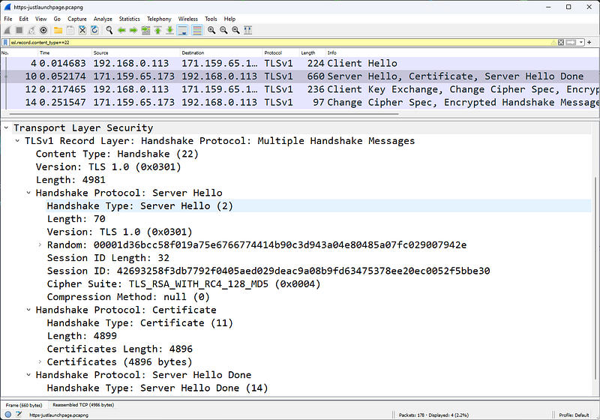The image size is (600, 420).
Task: Open capture file properties status icon
Action: pos(19,415)
